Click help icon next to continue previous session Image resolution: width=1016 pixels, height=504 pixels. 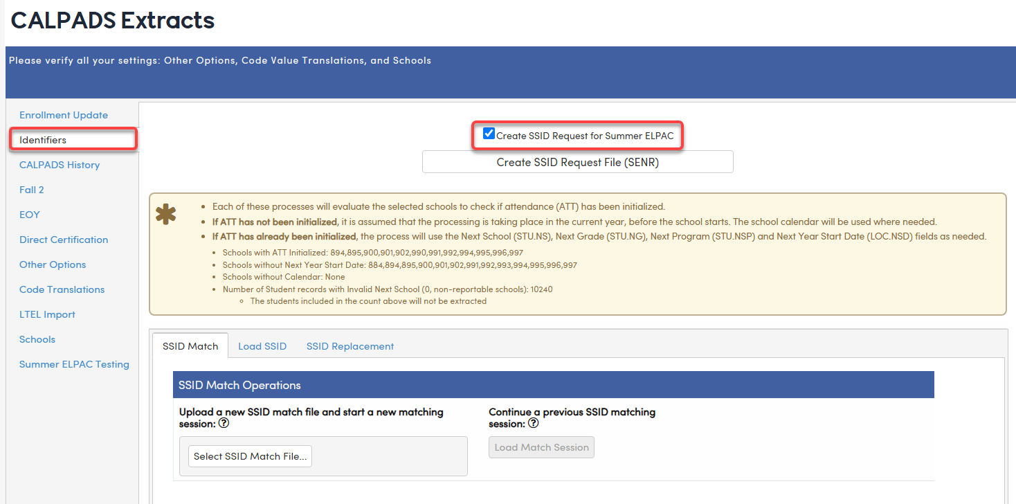[x=533, y=424]
